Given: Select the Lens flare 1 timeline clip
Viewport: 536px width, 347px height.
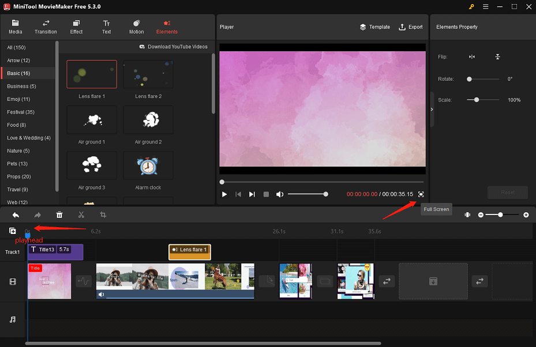Looking at the screenshot, I should (190, 252).
